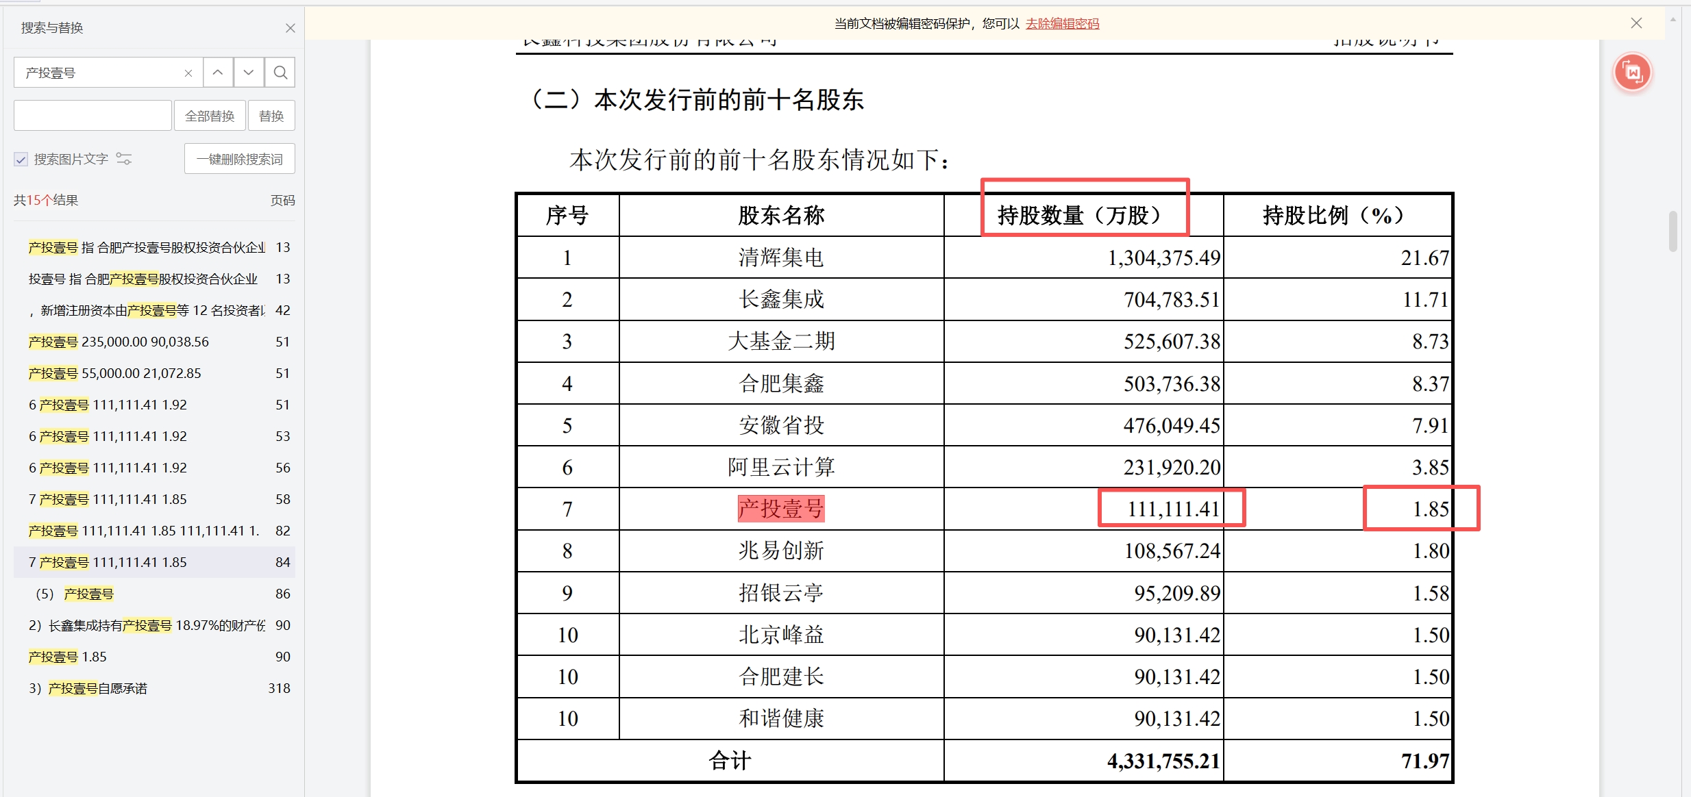Click the red floating assistant icon
The height and width of the screenshot is (797, 1691).
point(1633,72)
